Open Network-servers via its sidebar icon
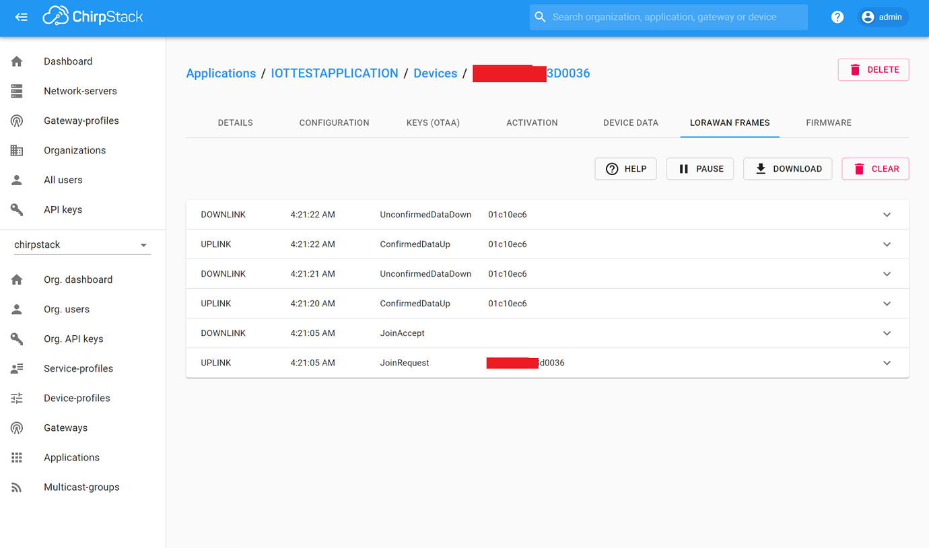 pos(17,90)
